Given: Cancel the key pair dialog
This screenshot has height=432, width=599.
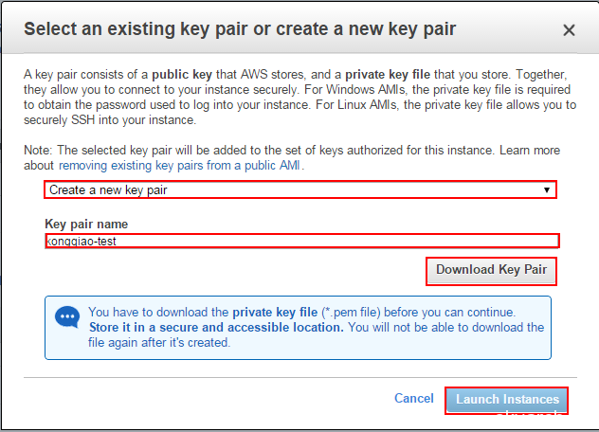Looking at the screenshot, I should tap(414, 399).
